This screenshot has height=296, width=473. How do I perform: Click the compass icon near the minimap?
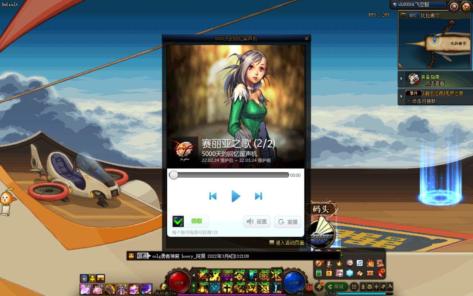pyautogui.click(x=466, y=6)
